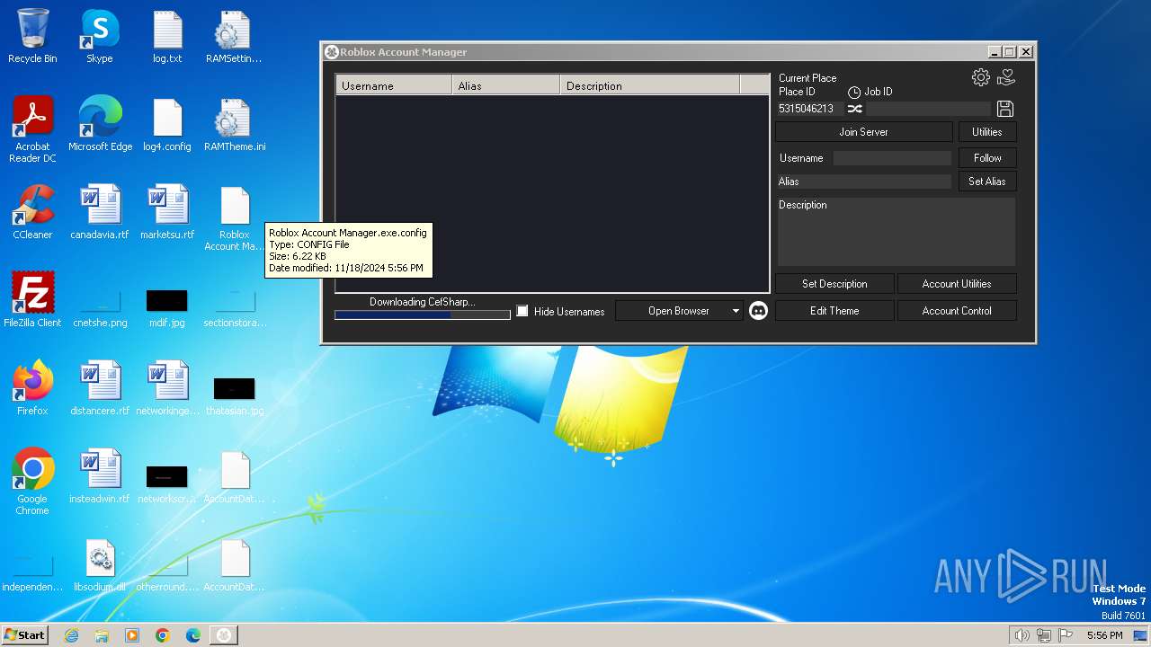The height and width of the screenshot is (647, 1151).
Task: Click the Set Description button
Action: pyautogui.click(x=834, y=284)
